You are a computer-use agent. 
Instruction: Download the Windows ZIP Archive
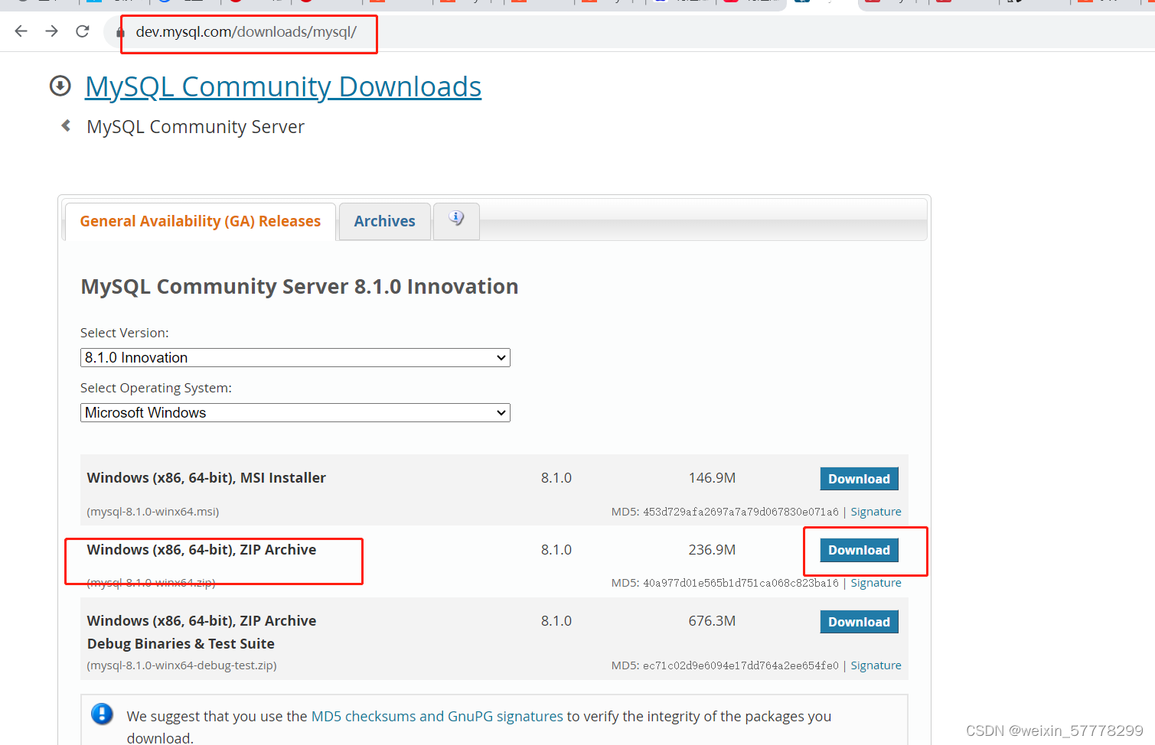[x=859, y=550]
